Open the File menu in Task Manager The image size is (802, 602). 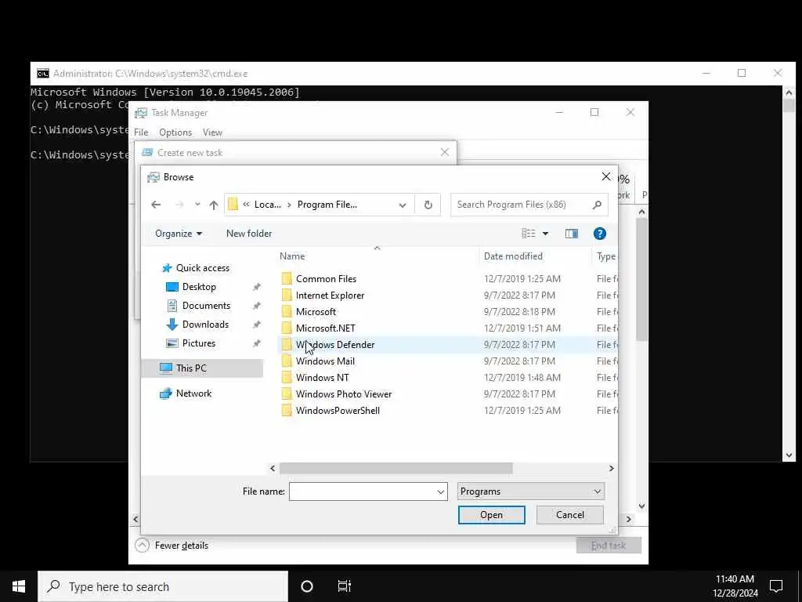pyautogui.click(x=141, y=132)
